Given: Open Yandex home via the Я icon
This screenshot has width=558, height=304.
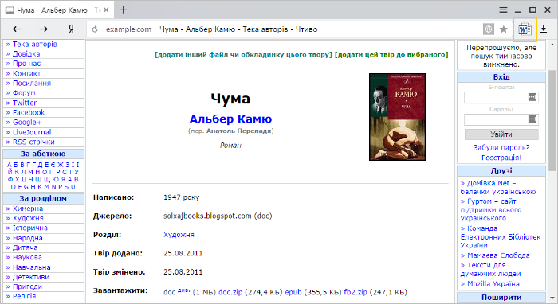Looking at the screenshot, I should click(71, 29).
